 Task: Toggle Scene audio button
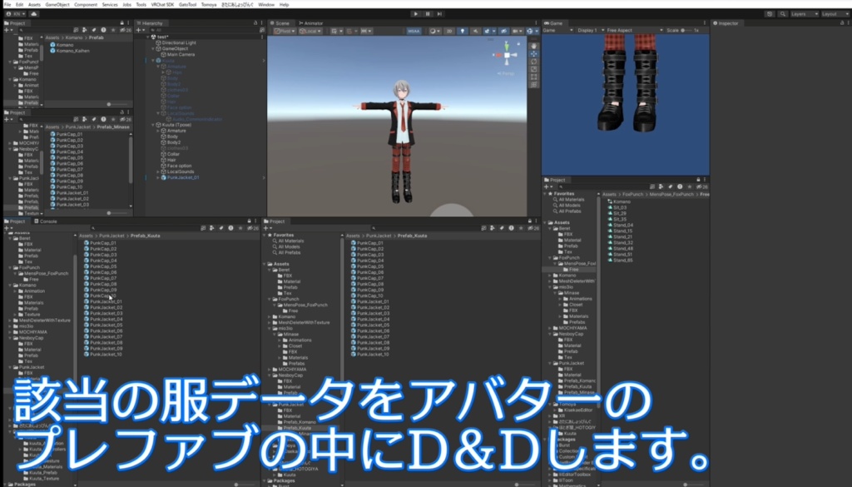pyautogui.click(x=475, y=31)
